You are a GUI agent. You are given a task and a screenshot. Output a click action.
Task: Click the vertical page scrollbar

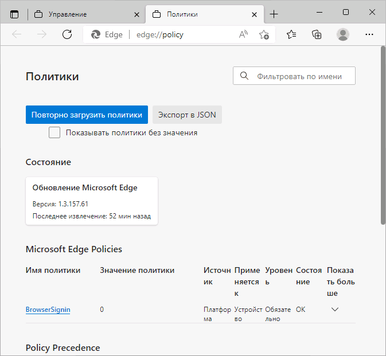tap(383, 135)
